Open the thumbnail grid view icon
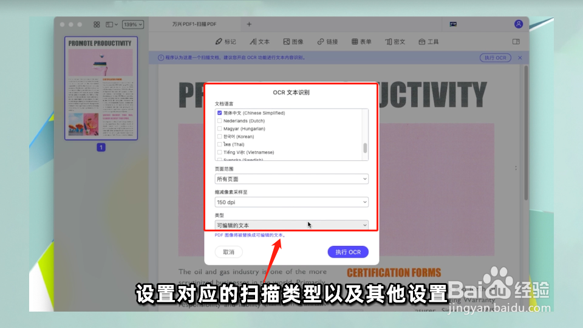This screenshot has height=328, width=583. [x=97, y=24]
